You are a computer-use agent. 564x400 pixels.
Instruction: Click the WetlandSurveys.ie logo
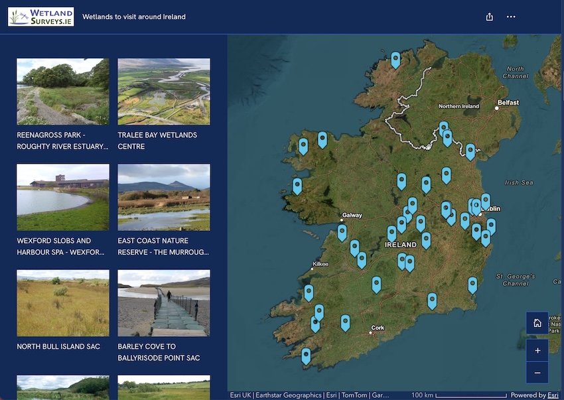[41, 17]
